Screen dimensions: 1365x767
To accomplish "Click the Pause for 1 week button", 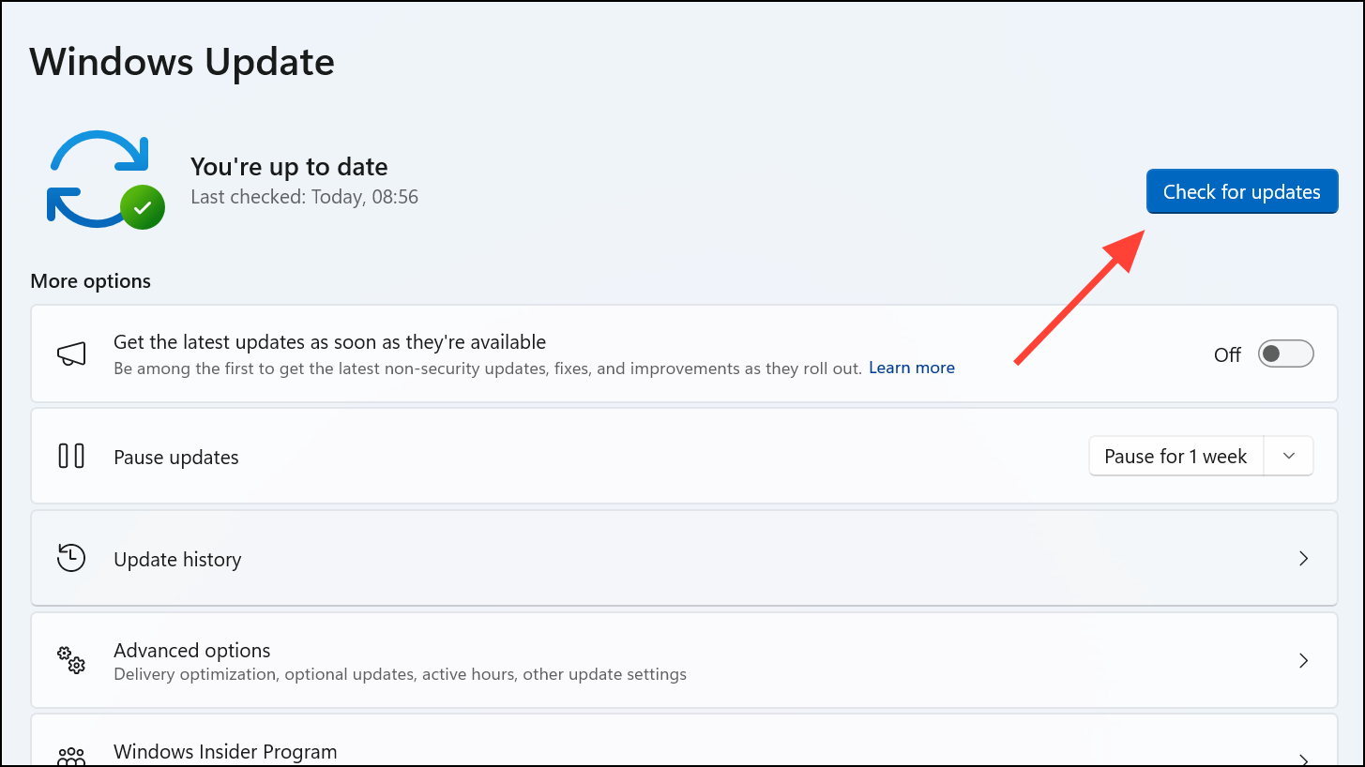I will (1175, 457).
